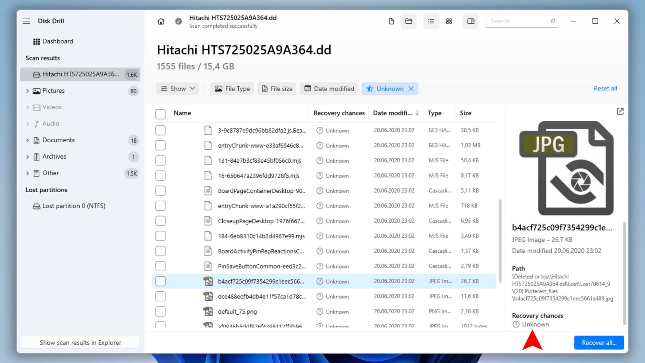Click the Lost partition 0 drive icon
This screenshot has width=645, height=363.
pyautogui.click(x=36, y=206)
